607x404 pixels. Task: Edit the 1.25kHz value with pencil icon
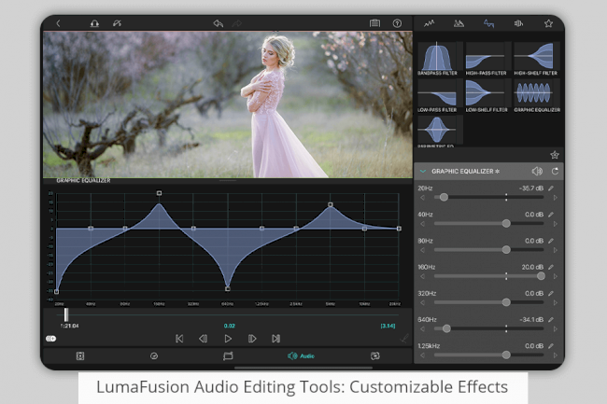click(x=551, y=346)
